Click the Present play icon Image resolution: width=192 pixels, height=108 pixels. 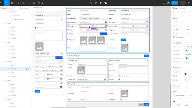click(x=189, y=3)
